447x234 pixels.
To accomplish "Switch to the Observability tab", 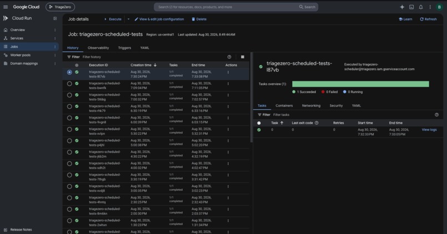I will pos(98,48).
